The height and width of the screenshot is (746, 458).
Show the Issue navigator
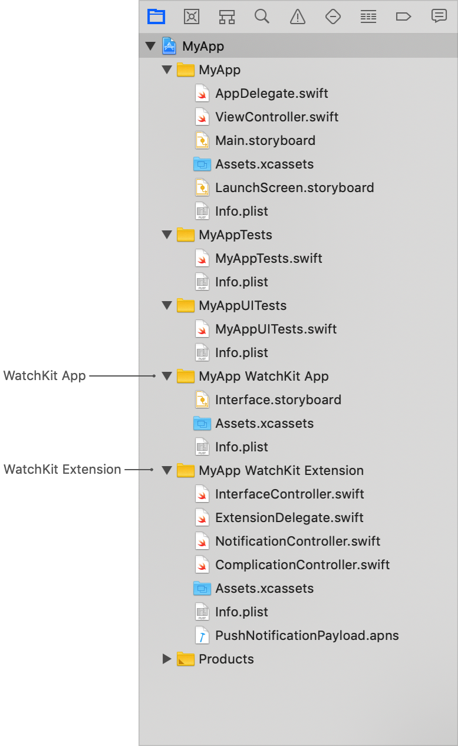pyautogui.click(x=297, y=16)
